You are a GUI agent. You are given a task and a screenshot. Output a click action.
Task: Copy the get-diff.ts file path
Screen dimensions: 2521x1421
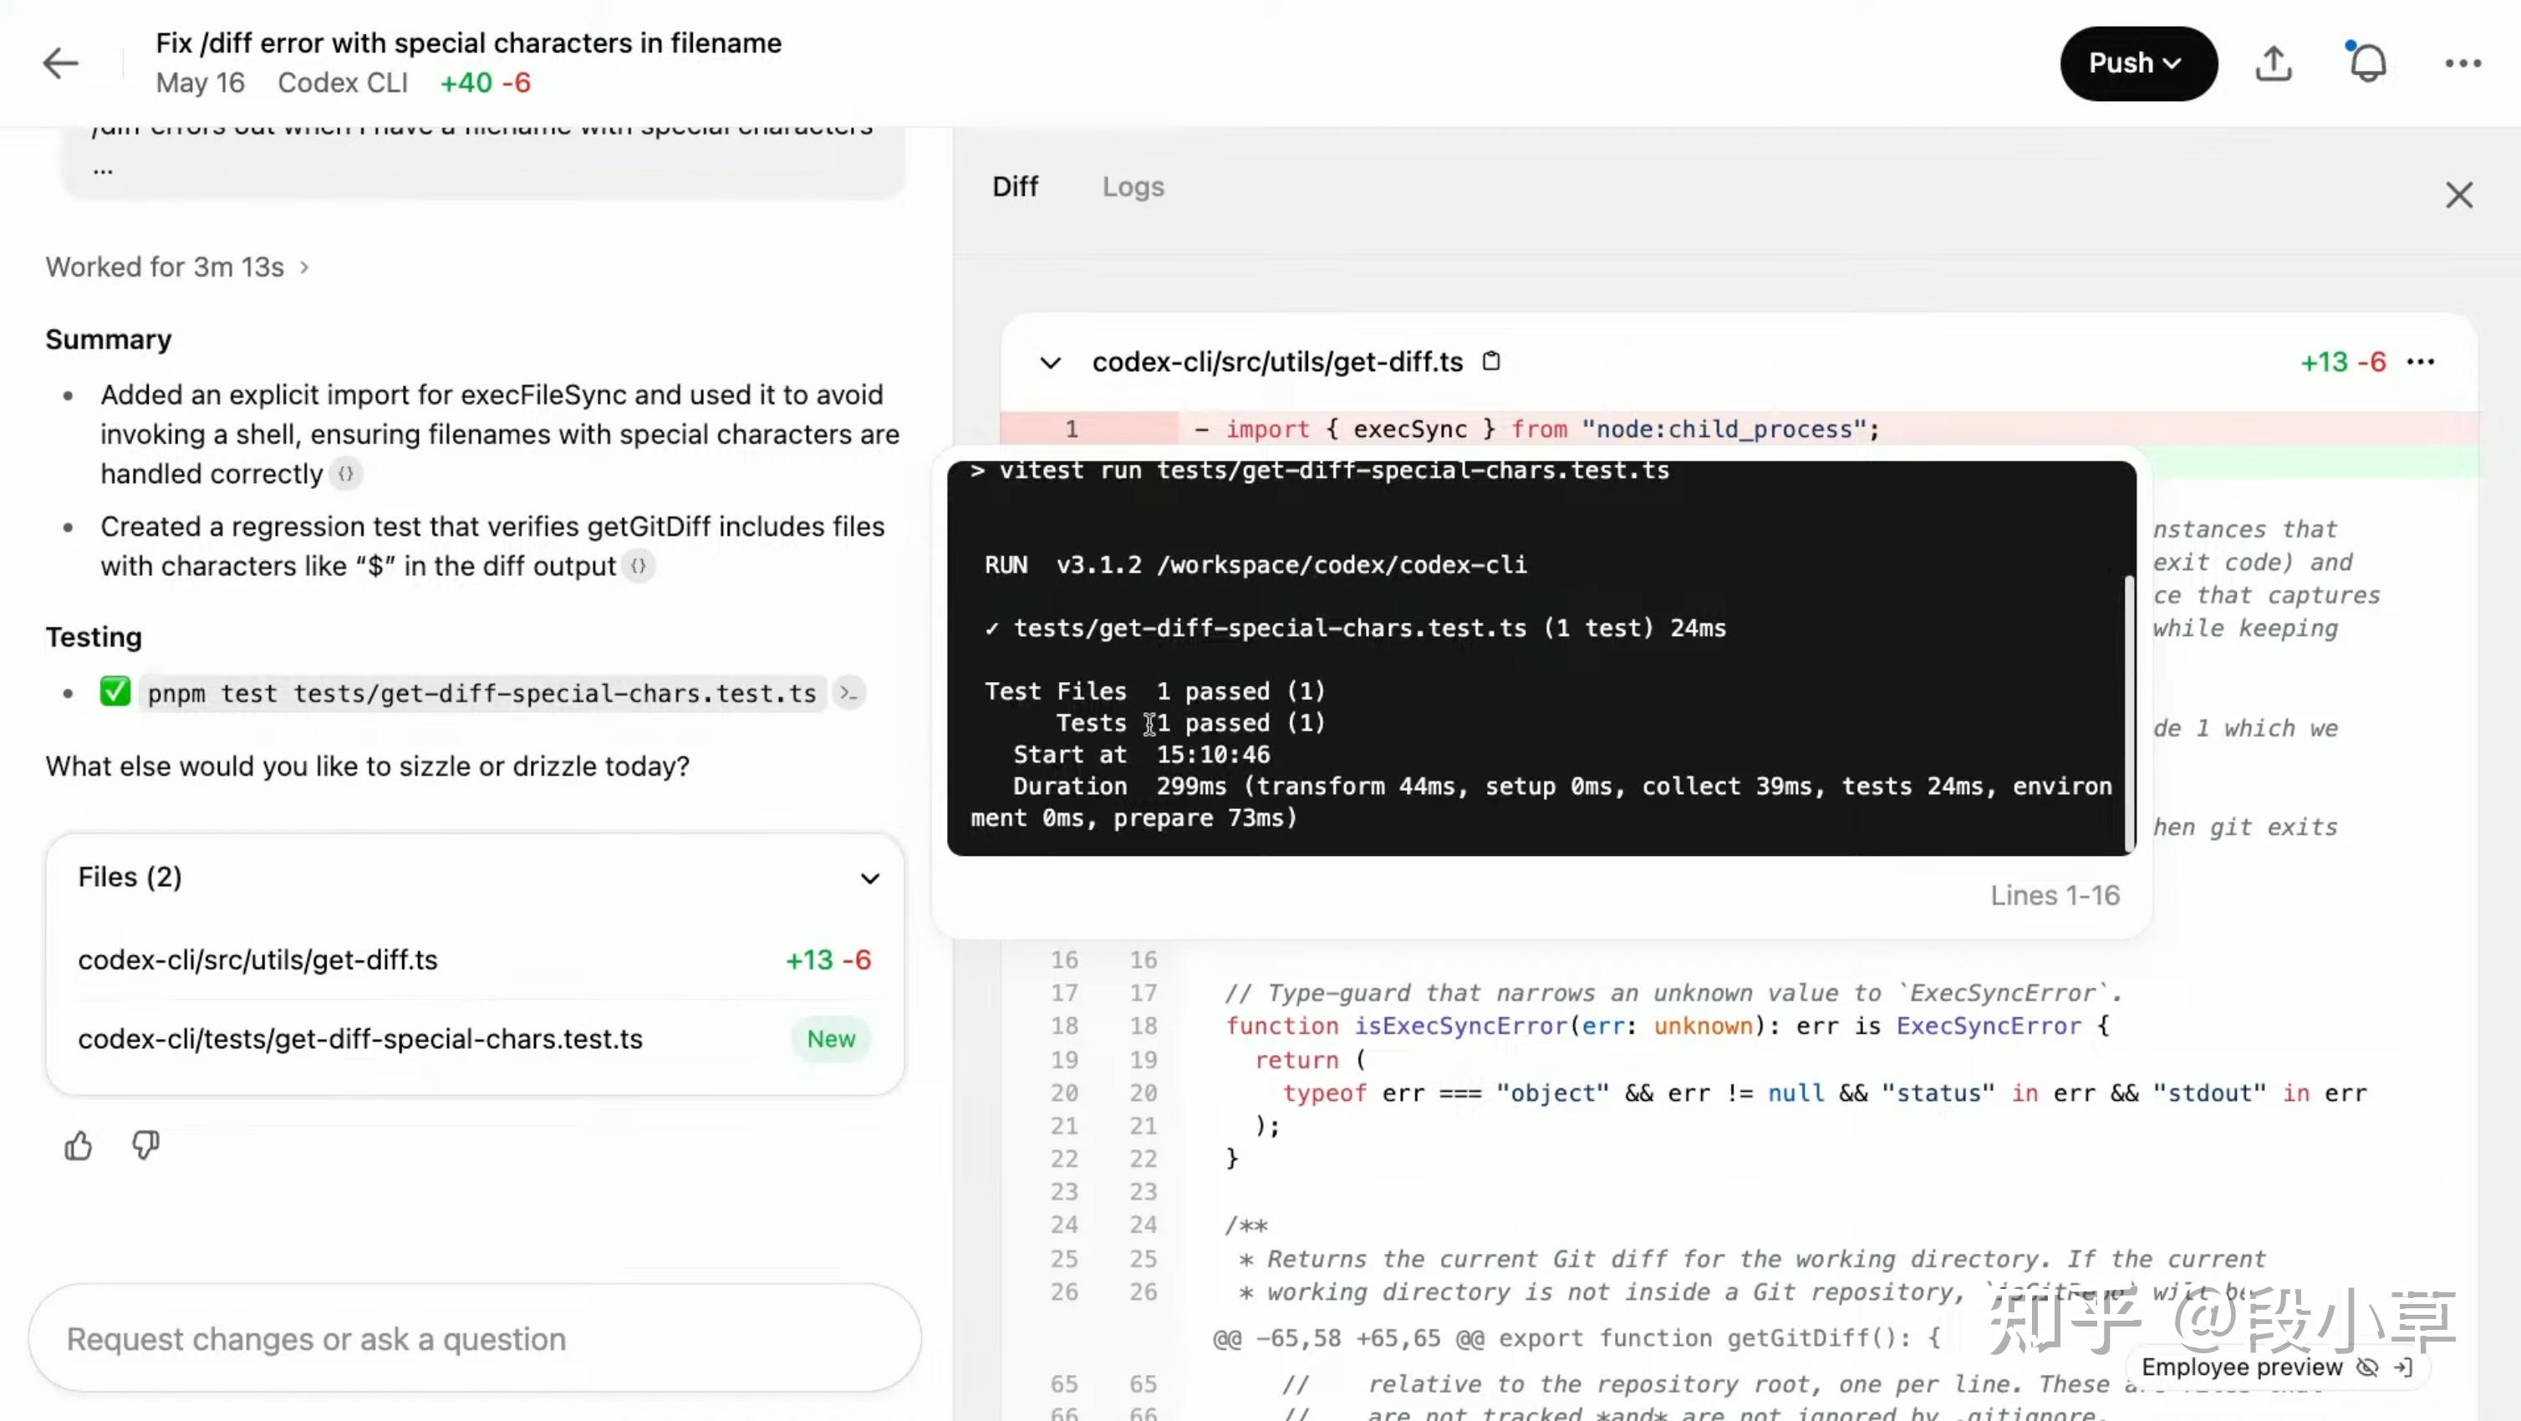click(x=1491, y=360)
